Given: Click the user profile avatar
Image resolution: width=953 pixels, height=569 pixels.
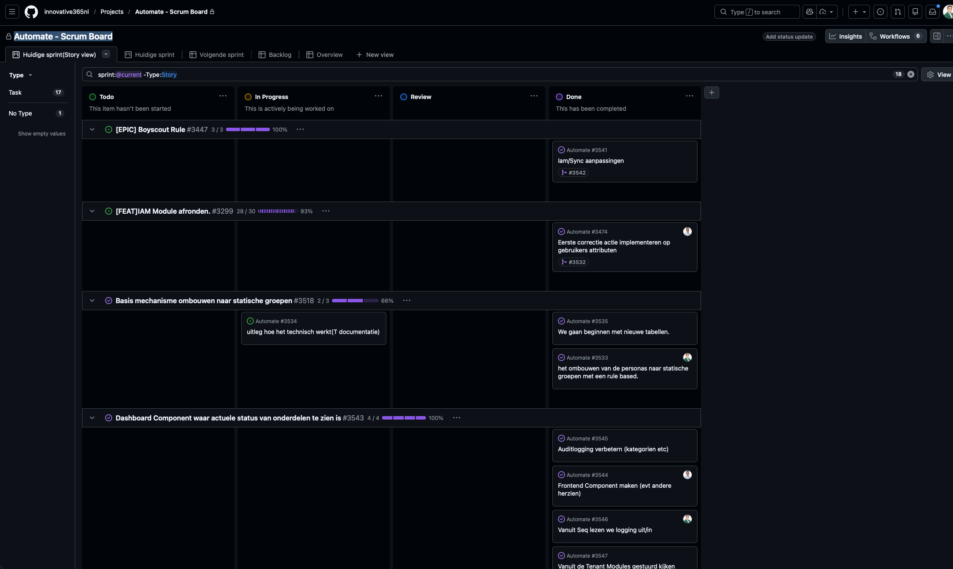Looking at the screenshot, I should point(948,12).
